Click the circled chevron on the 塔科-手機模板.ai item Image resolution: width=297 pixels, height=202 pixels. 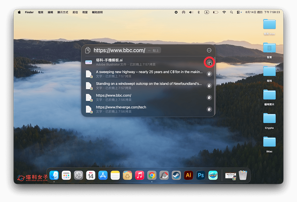[209, 62]
